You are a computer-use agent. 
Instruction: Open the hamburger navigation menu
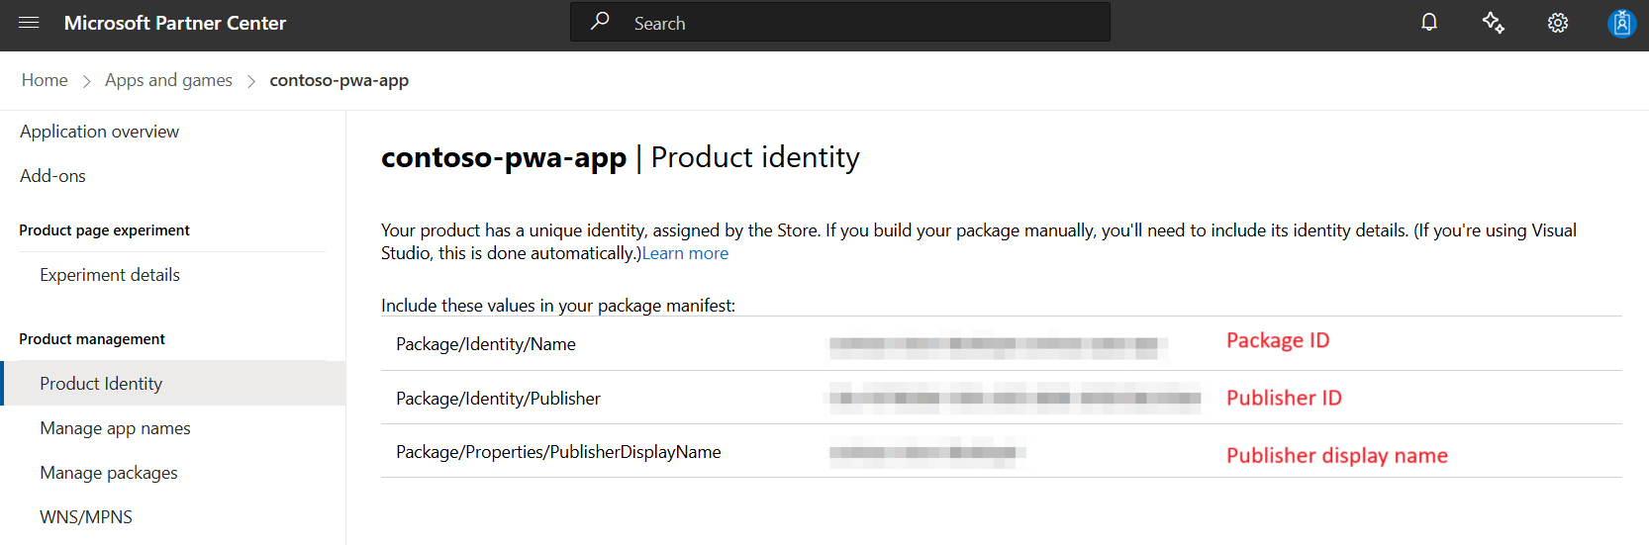(x=29, y=23)
